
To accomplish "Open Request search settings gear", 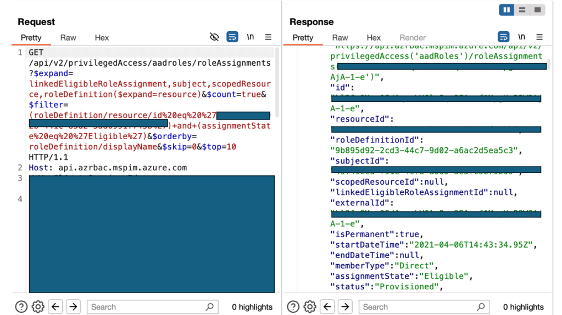I will 38,307.
